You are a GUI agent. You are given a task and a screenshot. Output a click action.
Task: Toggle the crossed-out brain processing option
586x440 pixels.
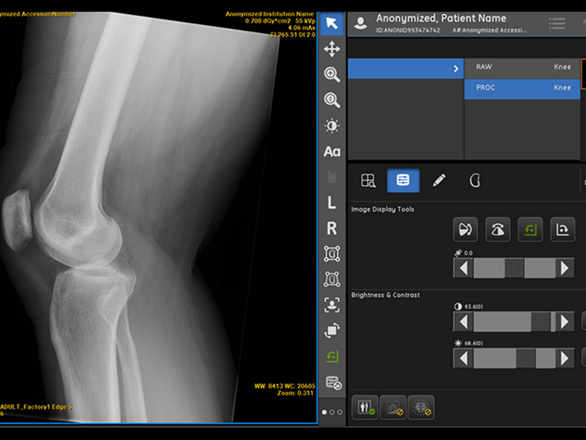point(421,407)
